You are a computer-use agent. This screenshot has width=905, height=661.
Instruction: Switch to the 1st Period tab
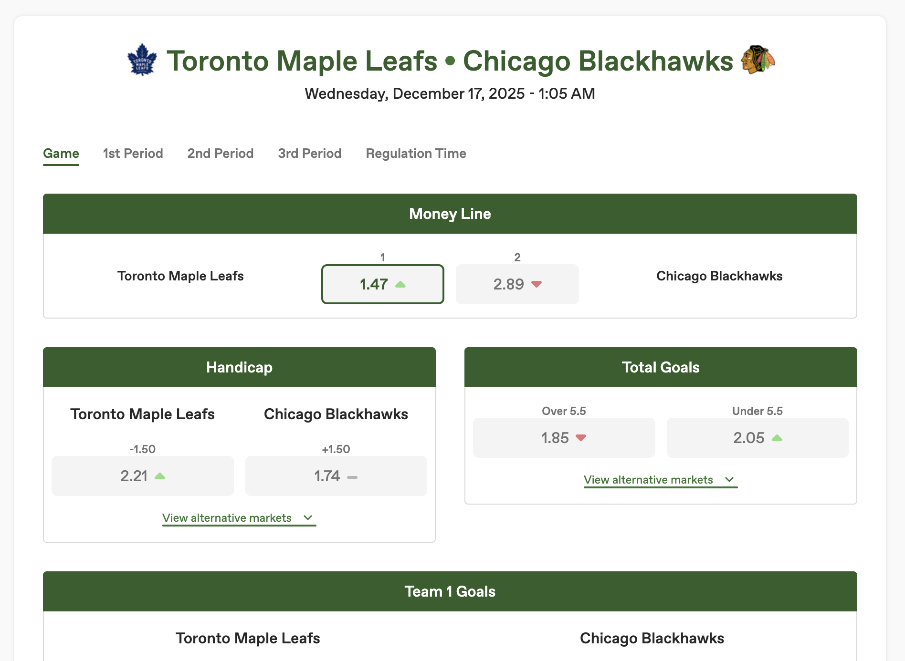[x=133, y=154]
